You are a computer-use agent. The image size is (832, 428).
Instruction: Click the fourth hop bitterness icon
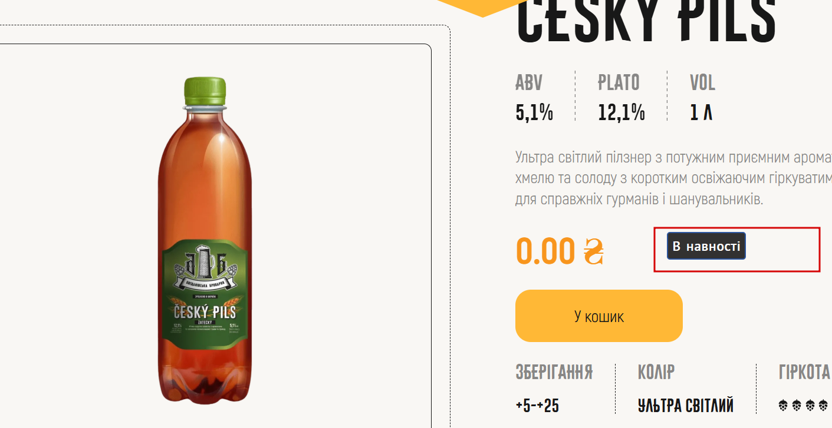[x=823, y=405]
